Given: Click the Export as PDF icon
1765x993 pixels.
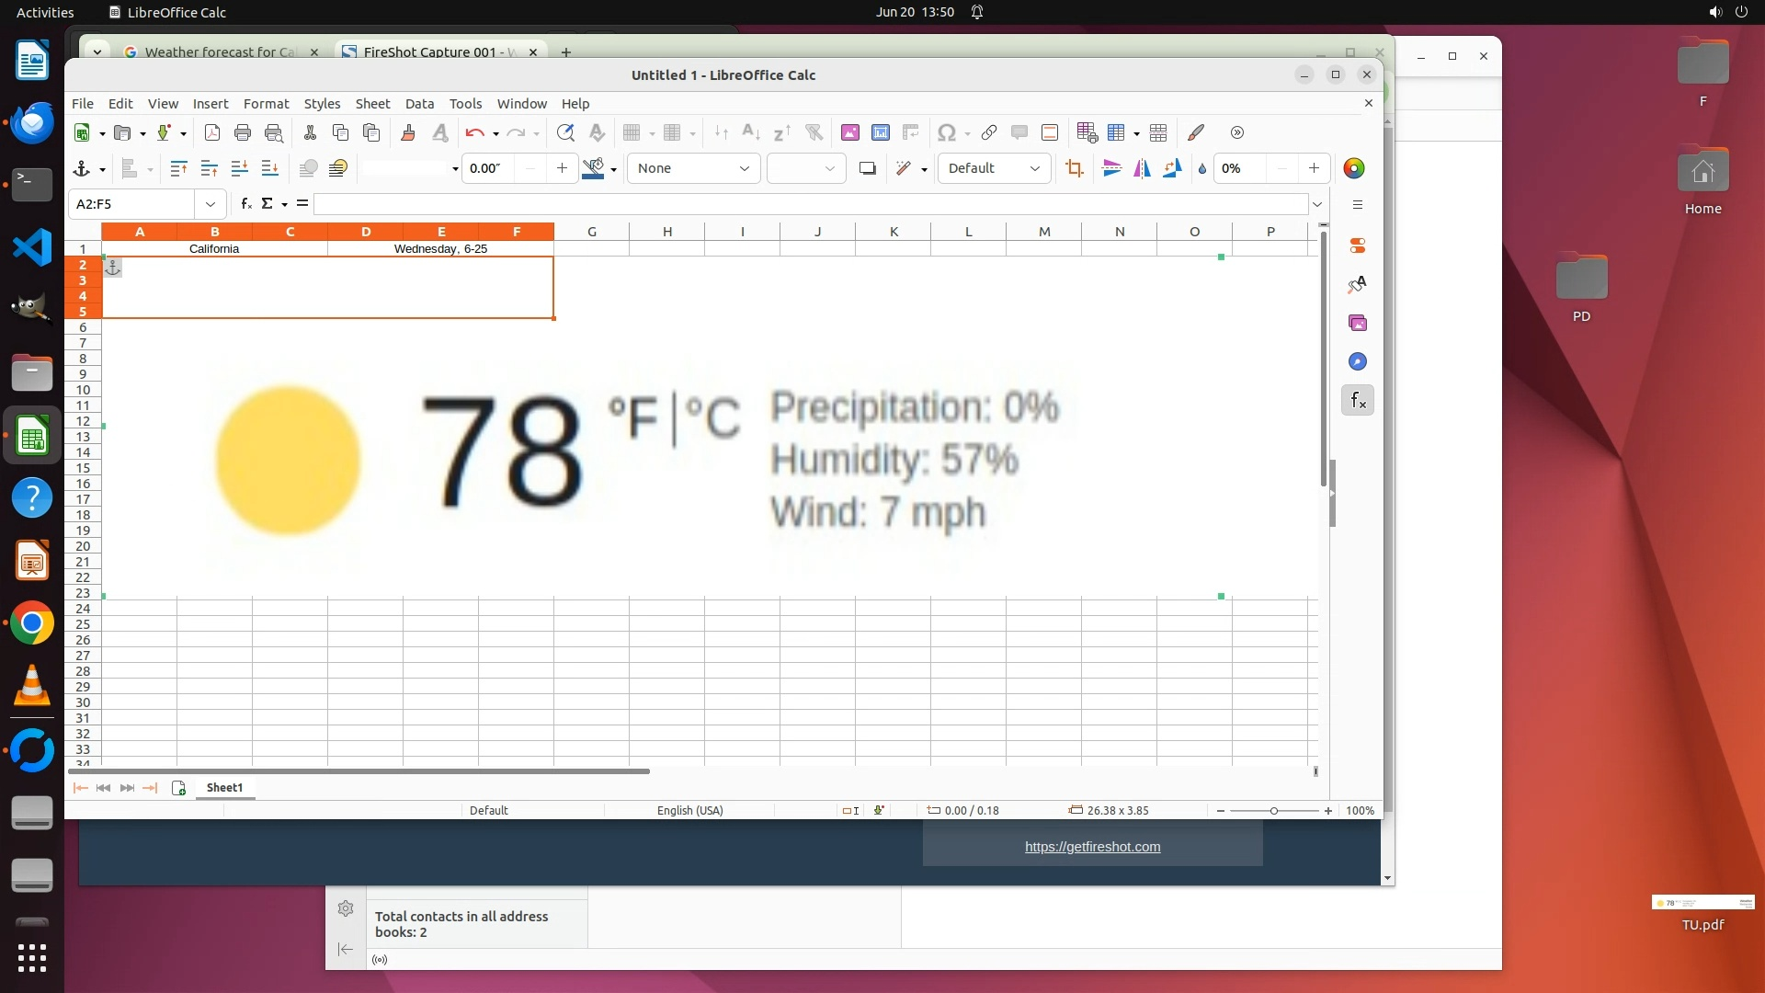Looking at the screenshot, I should pos(212,132).
